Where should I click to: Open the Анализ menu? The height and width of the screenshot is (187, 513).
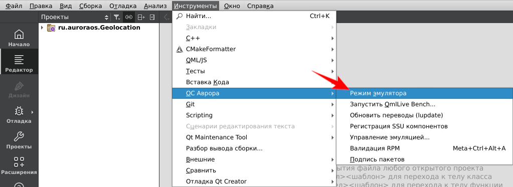(156, 6)
